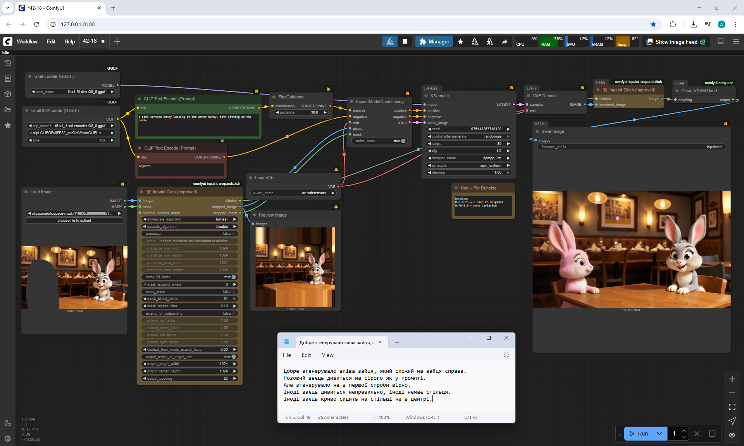Open Notepad's View menu
744x446 pixels.
pyautogui.click(x=327, y=355)
